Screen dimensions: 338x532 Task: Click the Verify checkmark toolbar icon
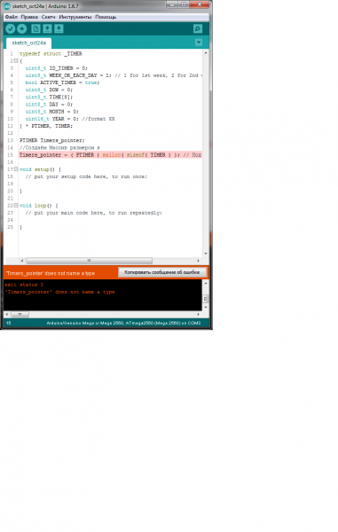click(11, 29)
